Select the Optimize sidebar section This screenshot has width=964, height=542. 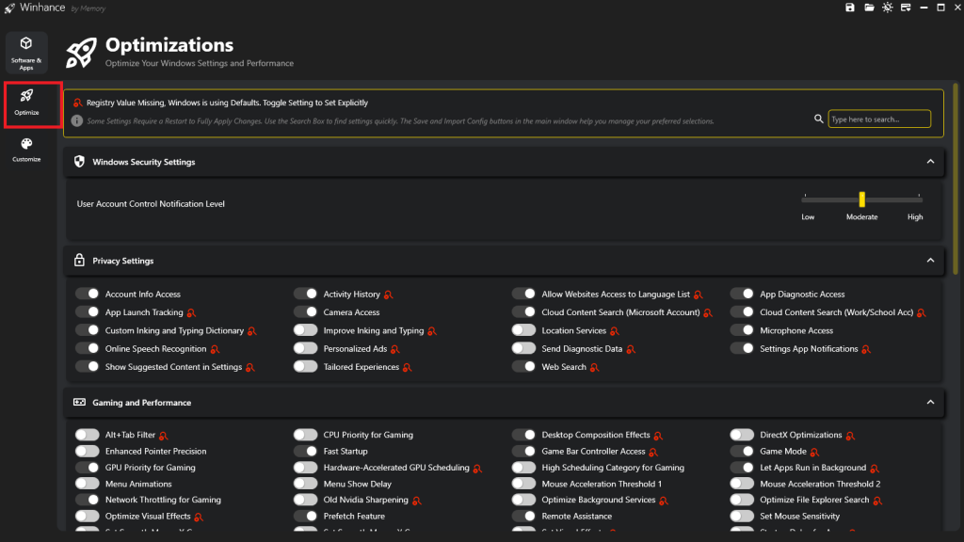coord(26,103)
